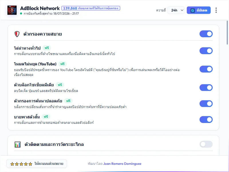Click the ฟรี badge next to ตัวกรองการค้นหาปลอดภัย
The width and height of the screenshot is (229, 172).
point(68,101)
